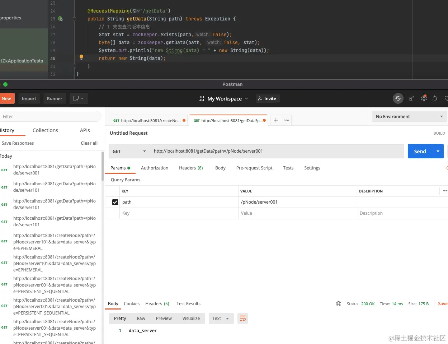Switch to the Collections tab
The width and height of the screenshot is (448, 344).
pyautogui.click(x=45, y=130)
